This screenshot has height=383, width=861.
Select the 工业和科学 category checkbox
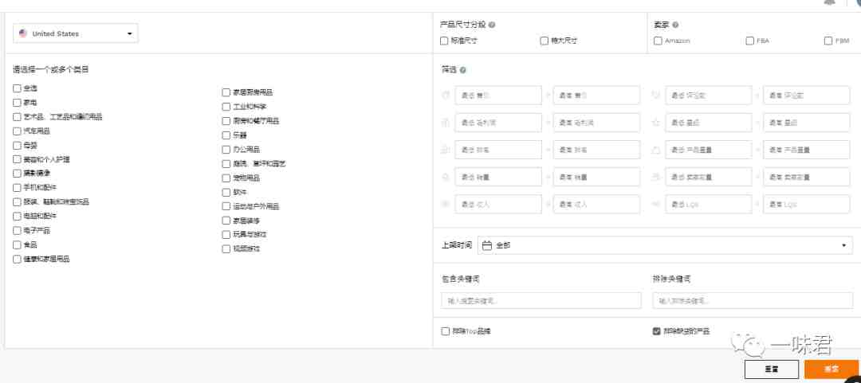coord(226,107)
